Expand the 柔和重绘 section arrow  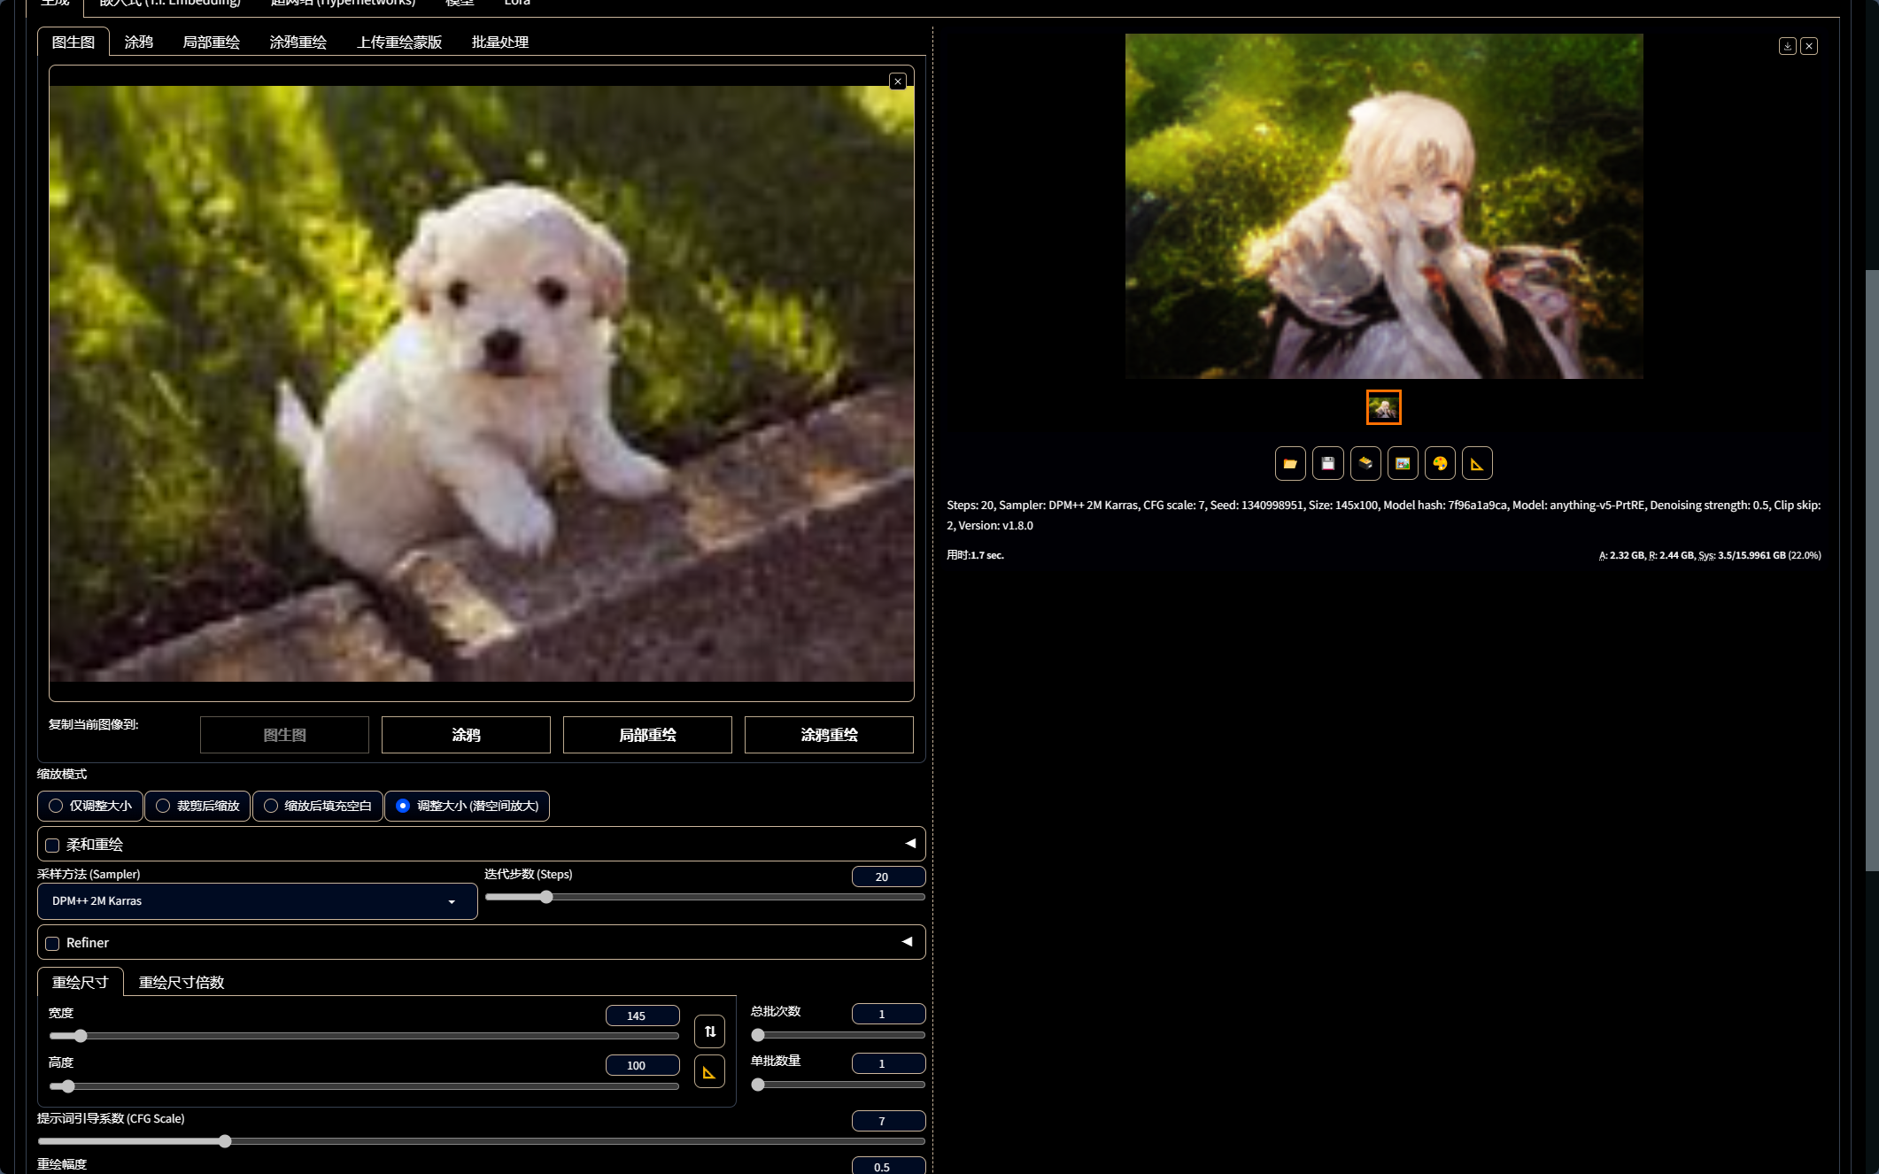tap(909, 844)
